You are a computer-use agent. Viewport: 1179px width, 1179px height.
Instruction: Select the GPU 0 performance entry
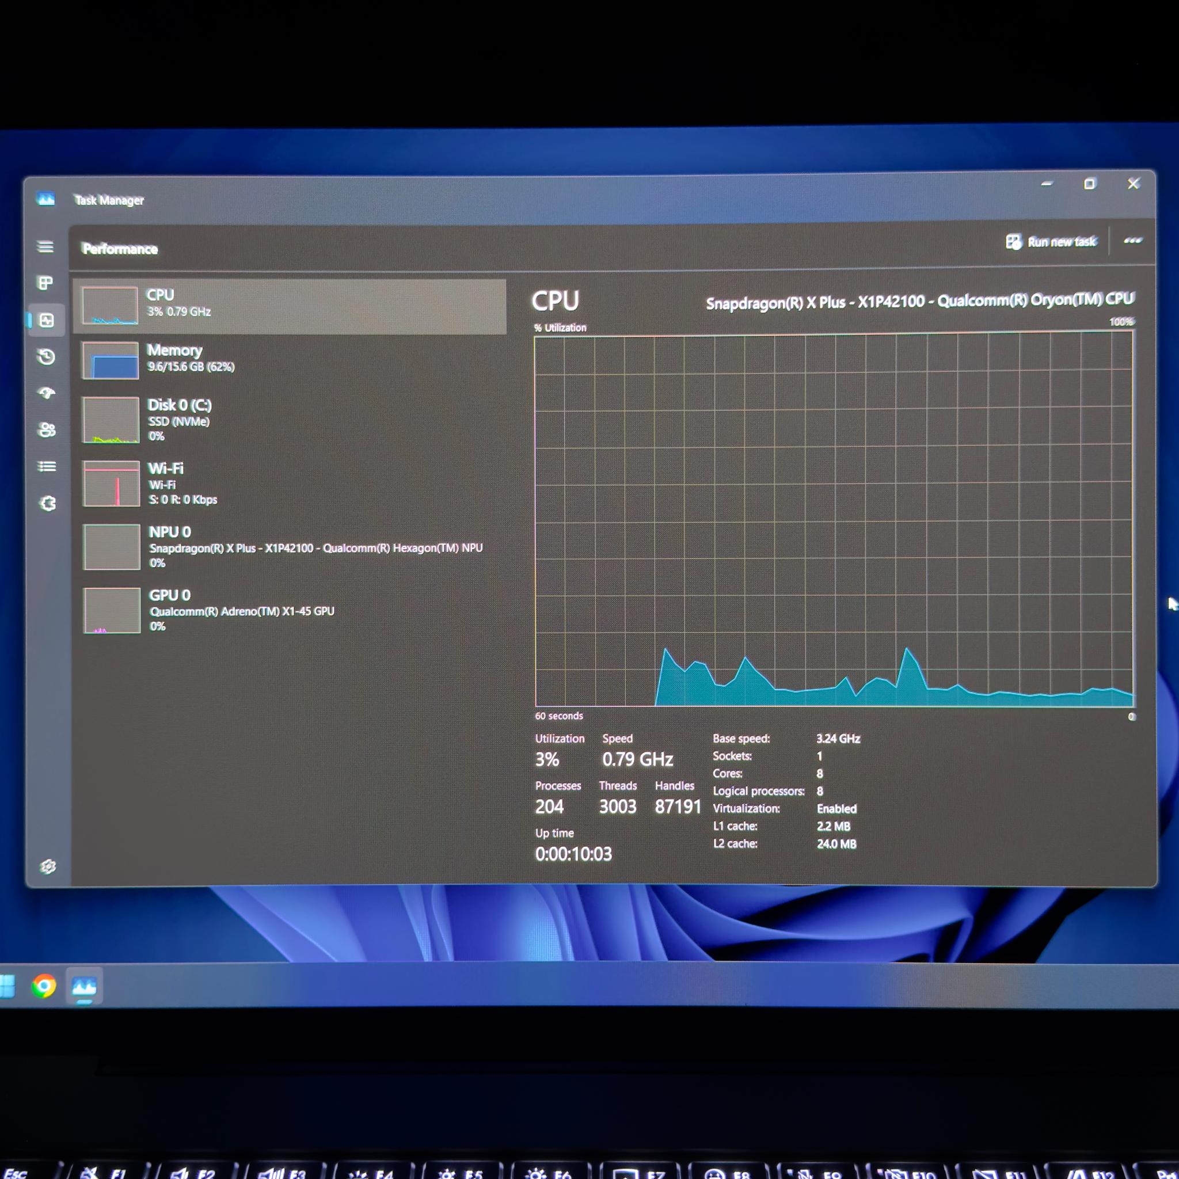(x=290, y=610)
